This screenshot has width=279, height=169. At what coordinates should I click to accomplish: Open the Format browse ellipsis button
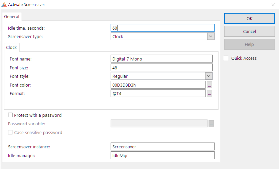(209, 93)
